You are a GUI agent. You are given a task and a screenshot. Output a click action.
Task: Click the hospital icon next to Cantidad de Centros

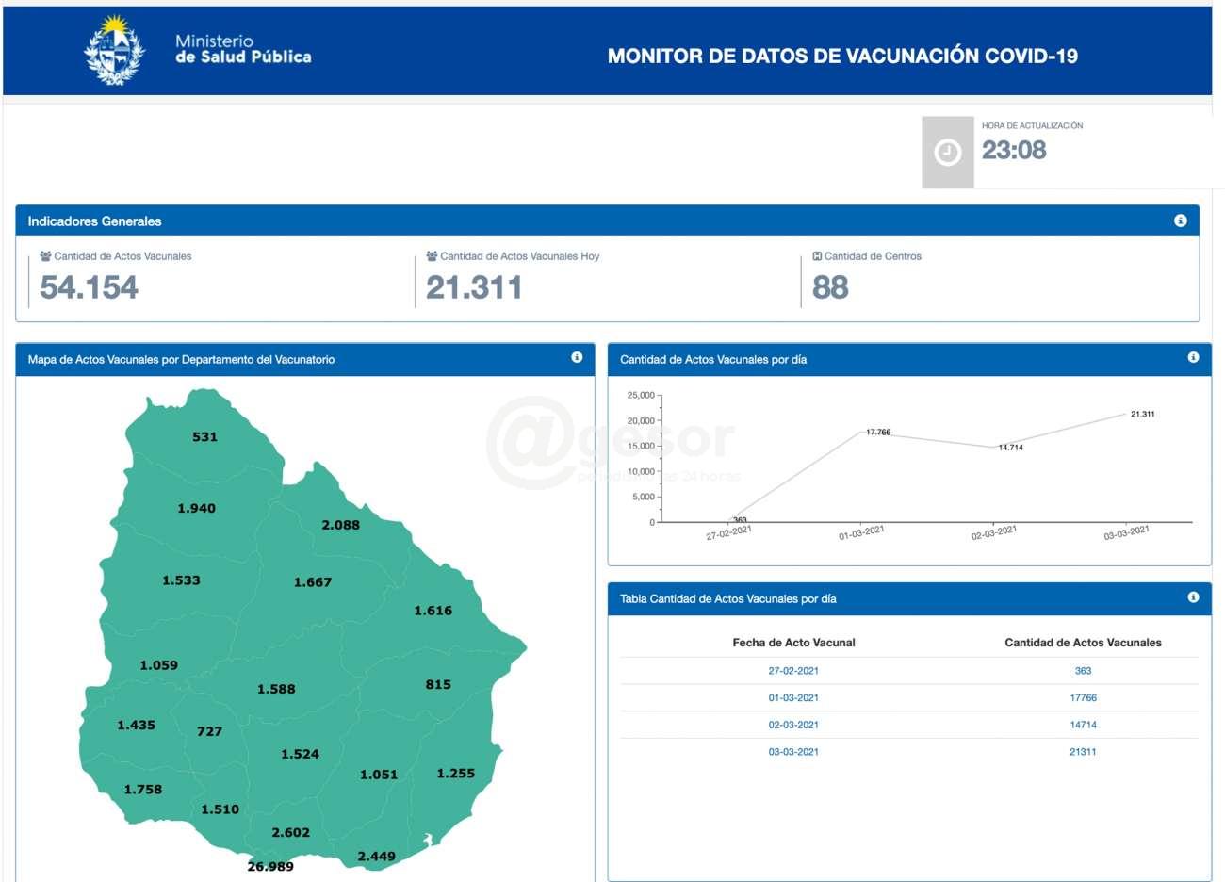click(817, 256)
